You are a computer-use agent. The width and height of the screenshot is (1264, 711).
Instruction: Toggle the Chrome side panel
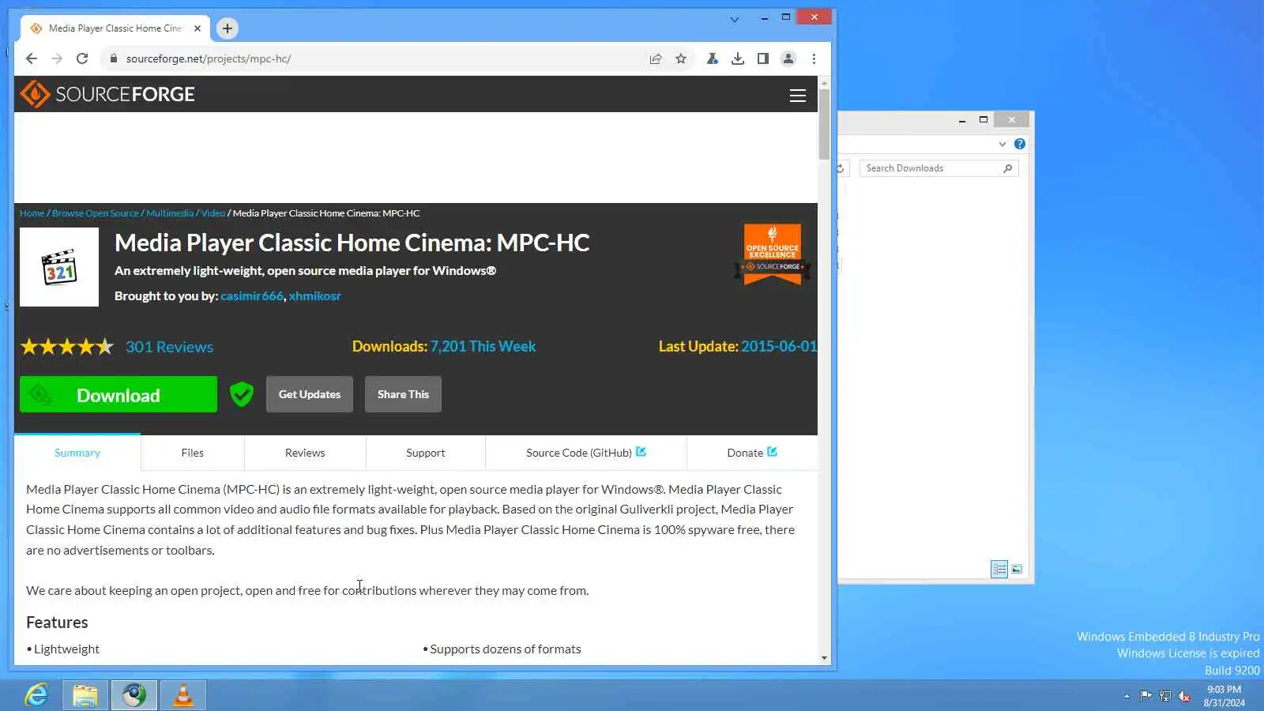point(763,58)
